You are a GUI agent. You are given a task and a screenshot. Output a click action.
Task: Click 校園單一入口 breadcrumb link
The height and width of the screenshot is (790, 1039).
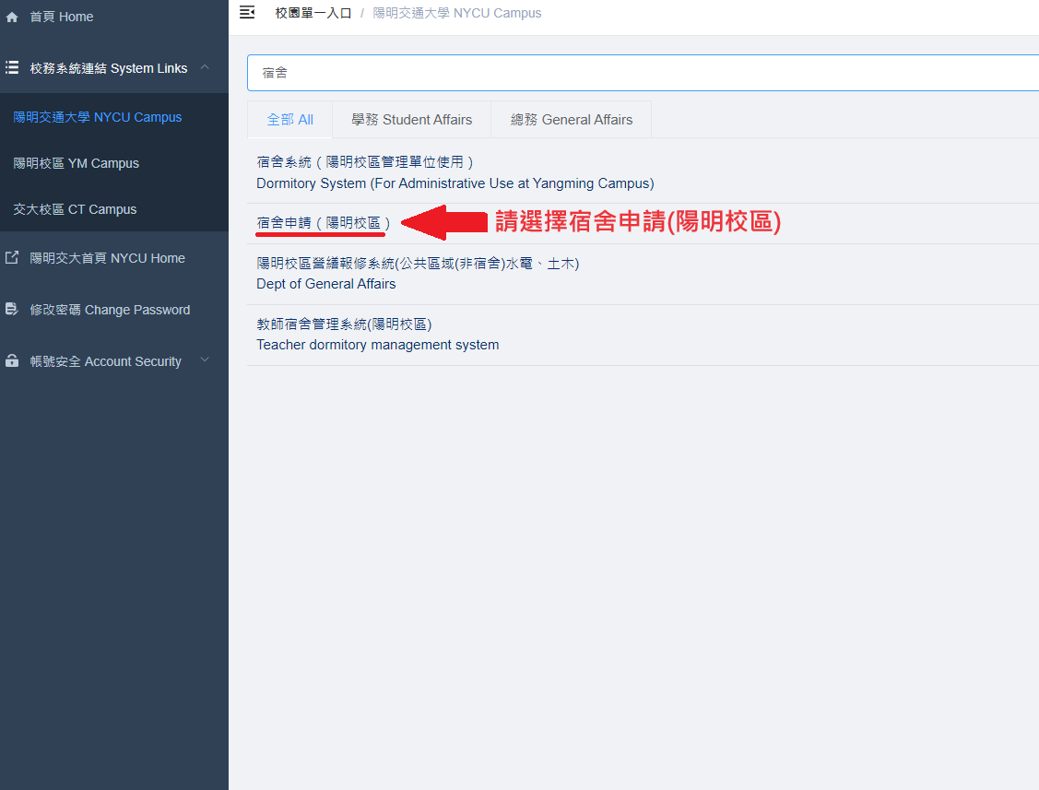313,13
